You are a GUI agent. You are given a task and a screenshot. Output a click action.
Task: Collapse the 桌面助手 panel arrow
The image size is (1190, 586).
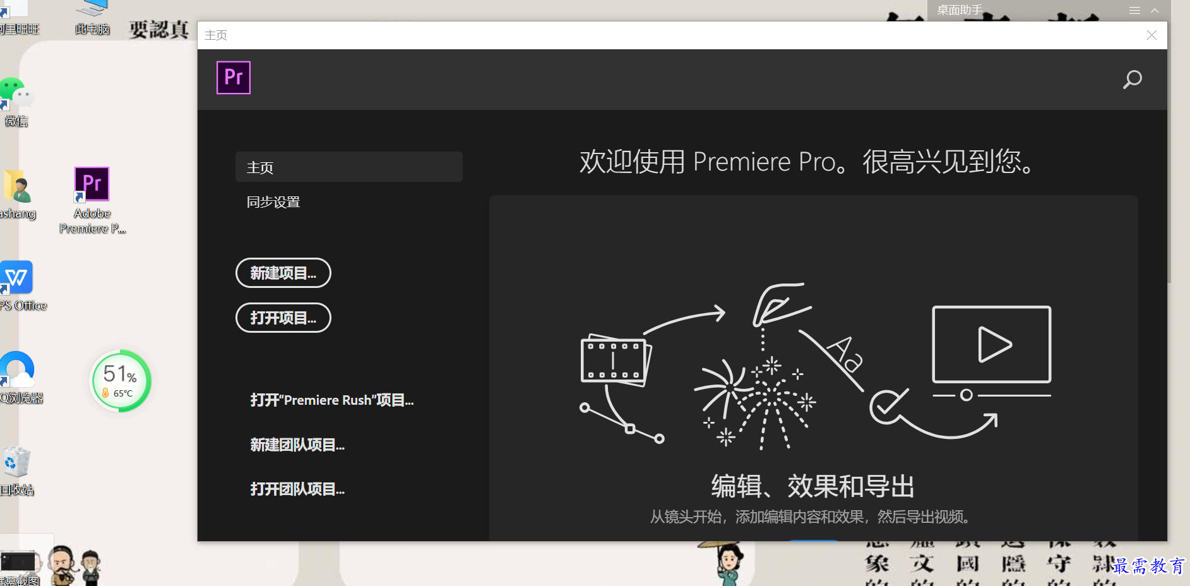pos(1155,10)
